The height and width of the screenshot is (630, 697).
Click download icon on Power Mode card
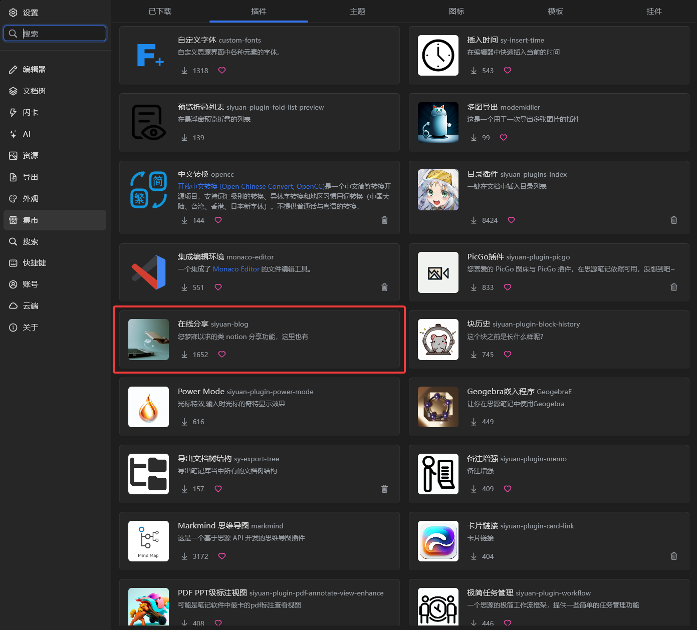click(184, 422)
